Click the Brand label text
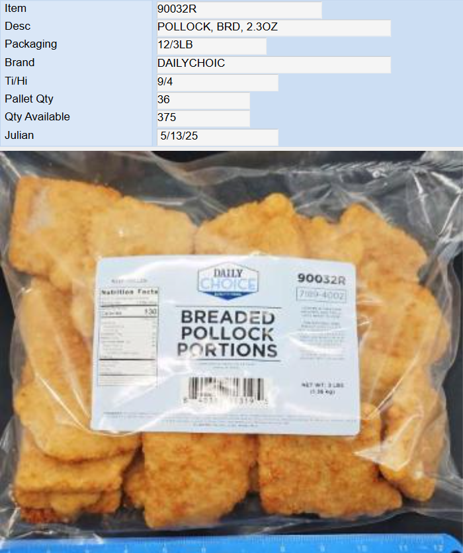 (20, 62)
